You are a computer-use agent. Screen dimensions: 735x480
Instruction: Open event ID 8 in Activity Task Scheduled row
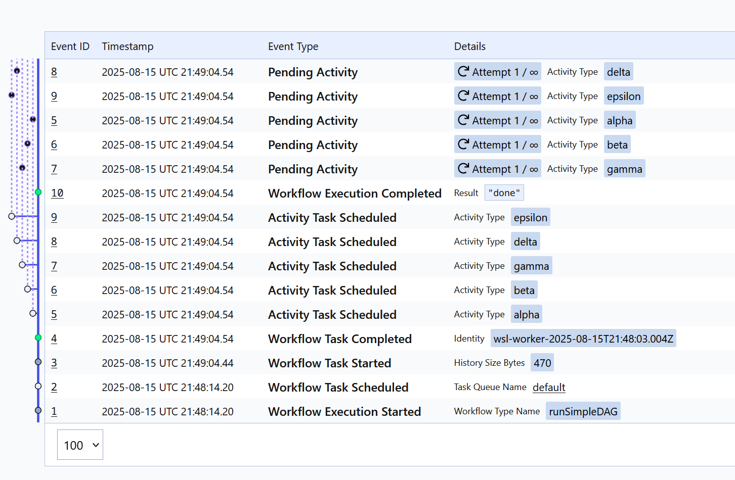(x=54, y=242)
